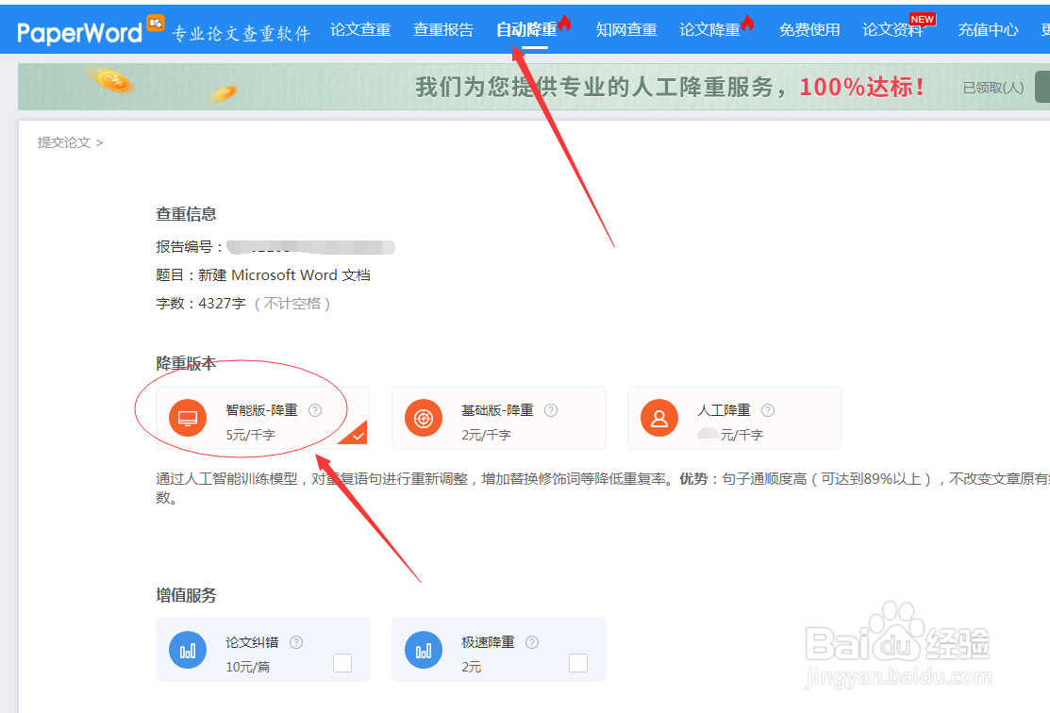
Task: Open the 论文资料 tab
Action: coord(892,29)
